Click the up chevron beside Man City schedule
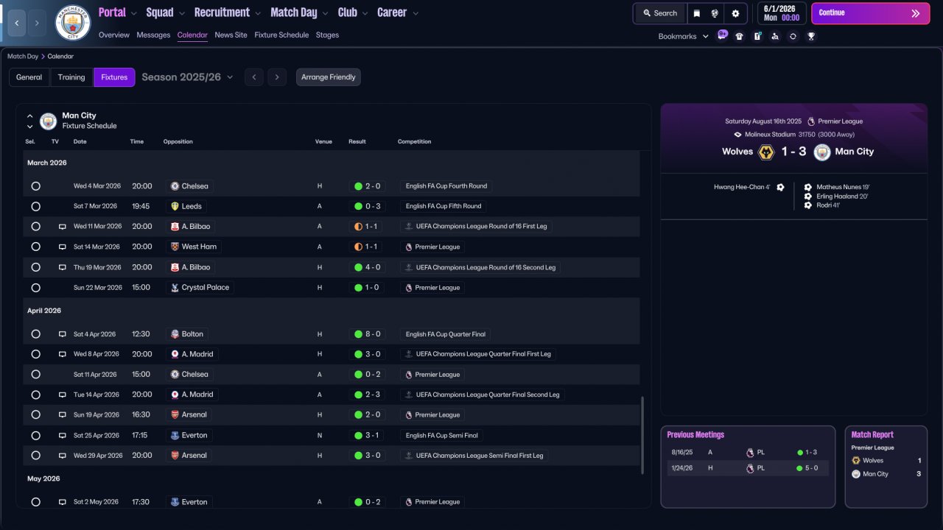Image resolution: width=943 pixels, height=530 pixels. 30,116
